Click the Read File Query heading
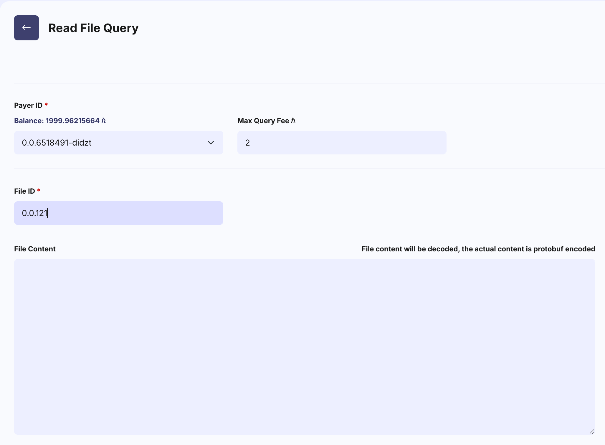Image resolution: width=605 pixels, height=445 pixels. [x=93, y=28]
